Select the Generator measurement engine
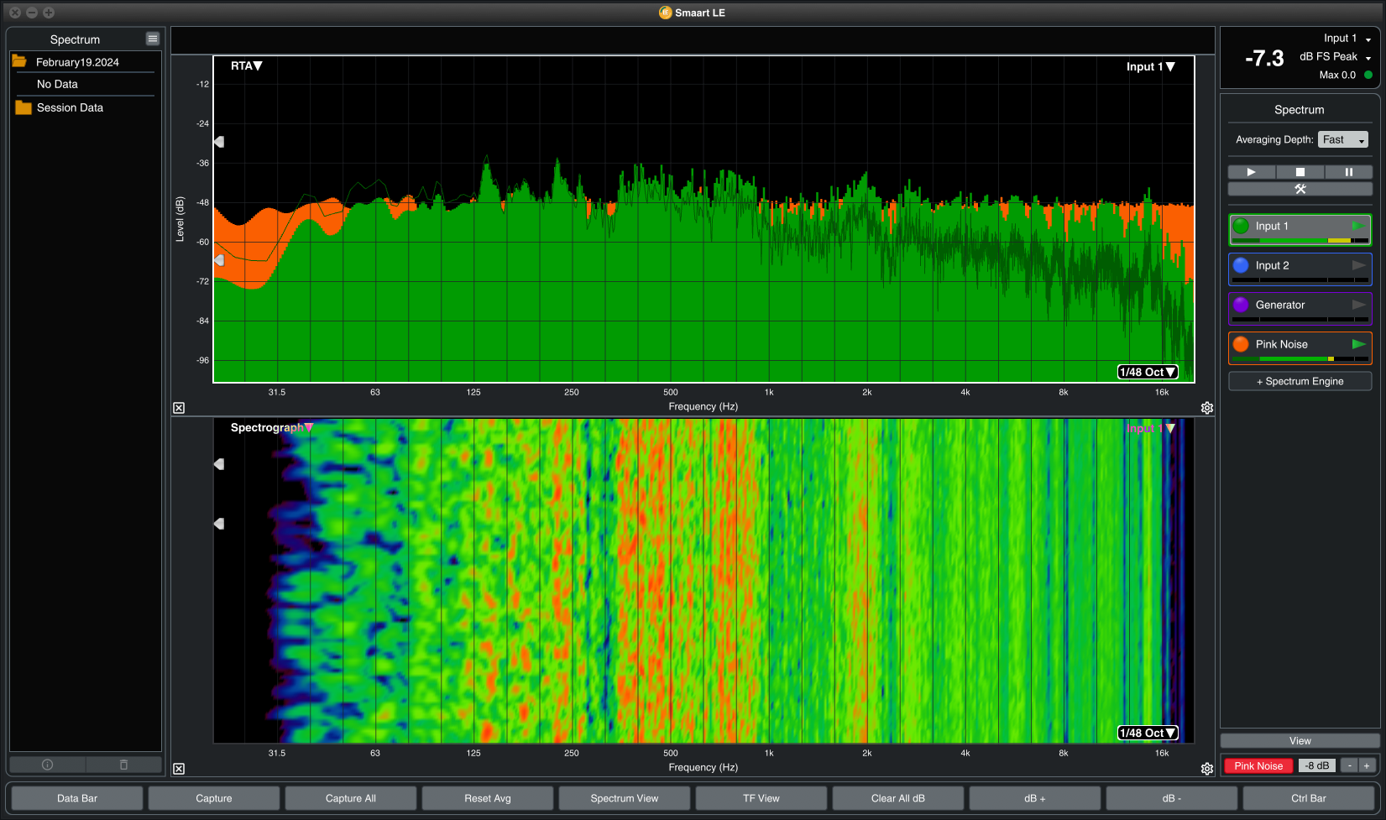 pos(1300,308)
